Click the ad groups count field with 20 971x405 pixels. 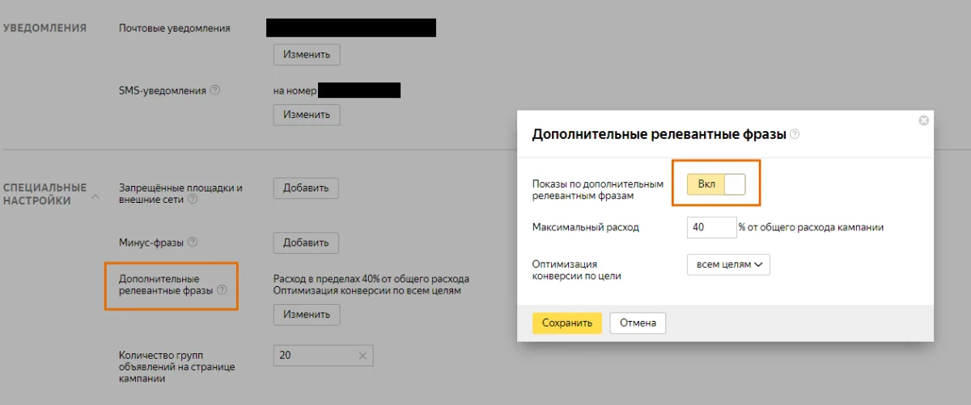324,355
